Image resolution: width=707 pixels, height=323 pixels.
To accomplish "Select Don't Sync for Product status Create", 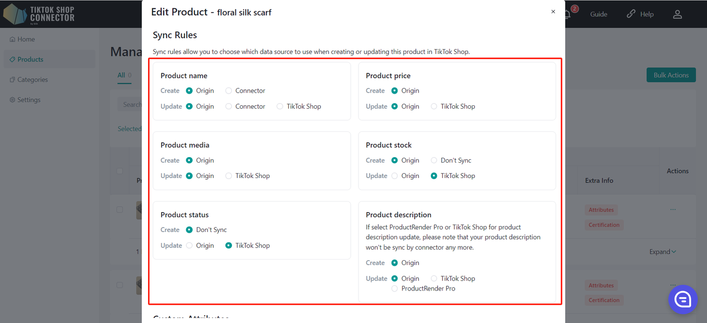I will (x=189, y=230).
